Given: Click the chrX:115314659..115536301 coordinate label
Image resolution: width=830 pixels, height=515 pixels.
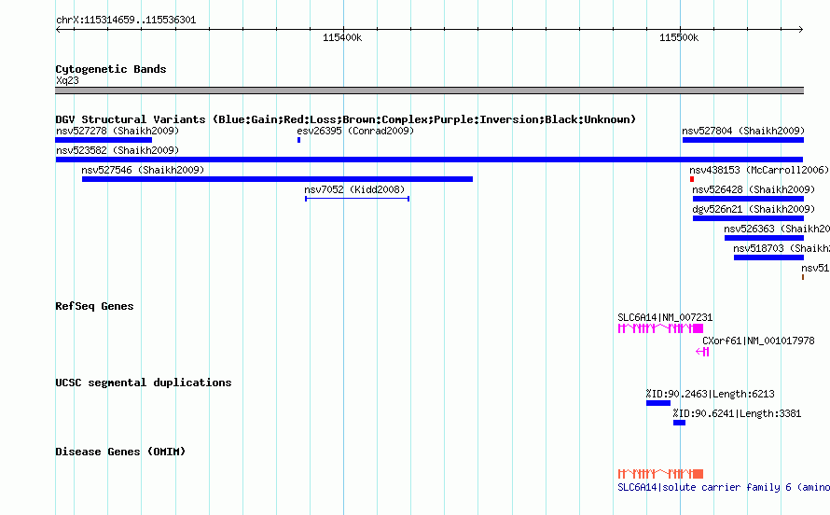Looking at the screenshot, I should click(x=126, y=21).
